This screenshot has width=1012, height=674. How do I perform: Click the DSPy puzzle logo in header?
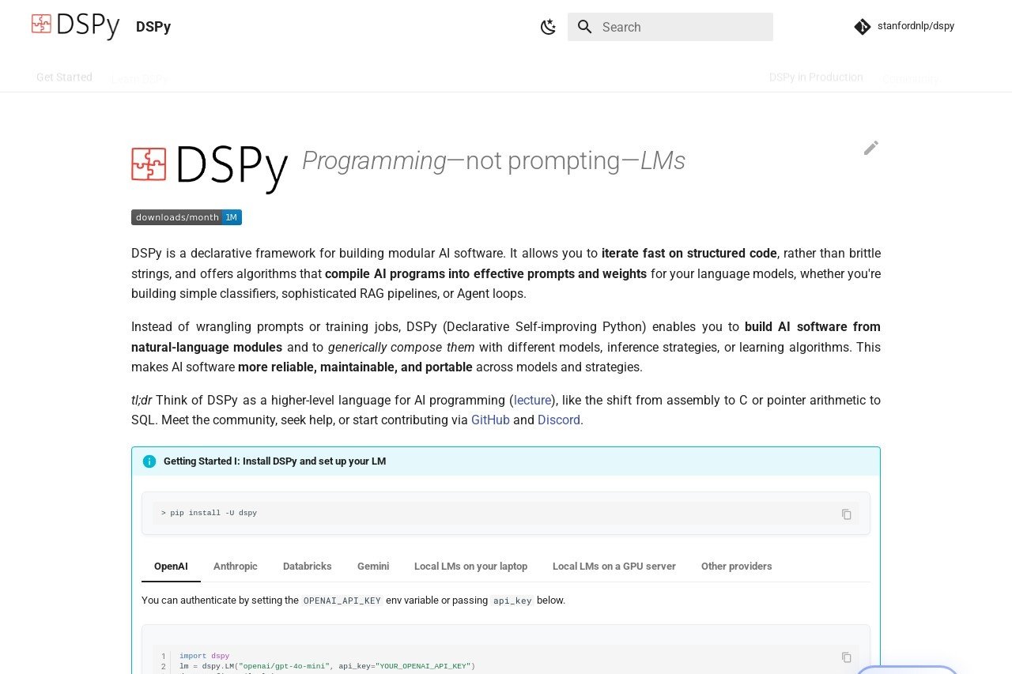coord(76,26)
